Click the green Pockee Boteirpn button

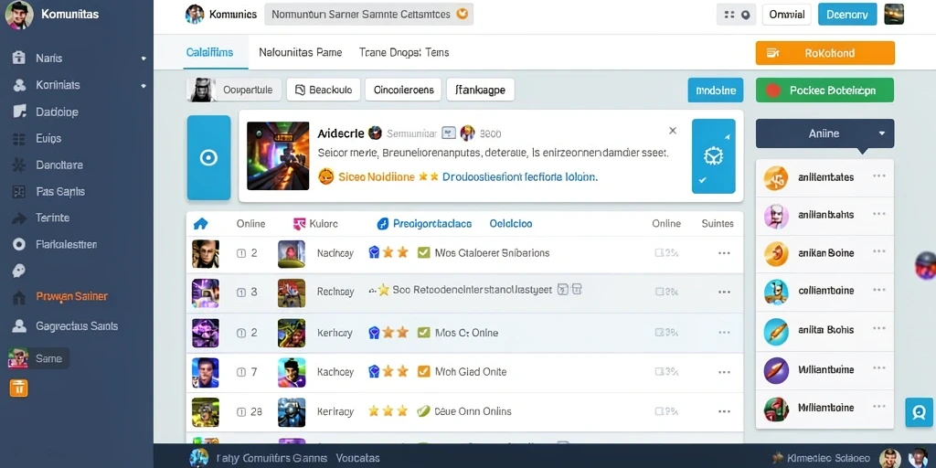825,90
